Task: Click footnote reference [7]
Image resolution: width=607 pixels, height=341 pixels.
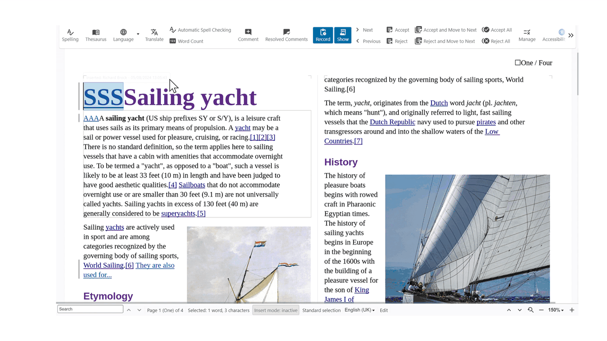Action: click(x=359, y=141)
